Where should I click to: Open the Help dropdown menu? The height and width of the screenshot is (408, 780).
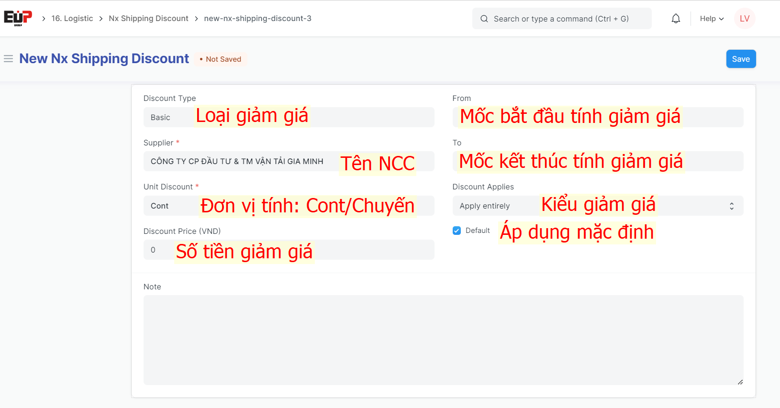click(711, 19)
